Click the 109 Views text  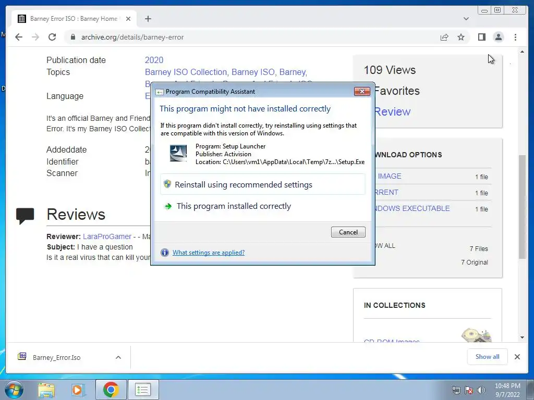click(x=390, y=70)
